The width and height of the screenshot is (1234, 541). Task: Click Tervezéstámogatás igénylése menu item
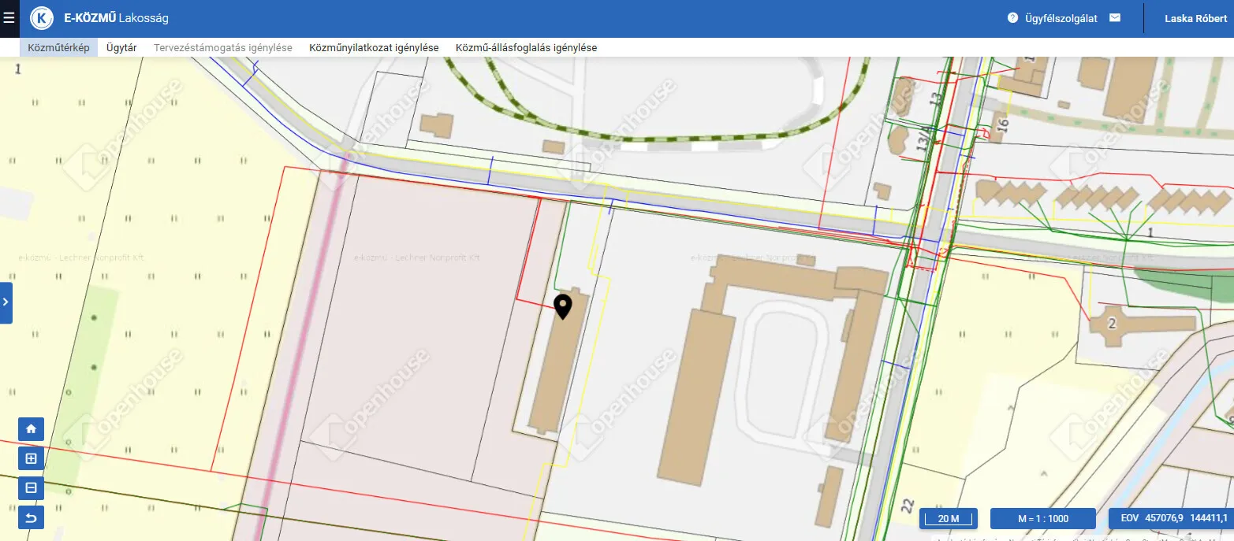click(223, 47)
